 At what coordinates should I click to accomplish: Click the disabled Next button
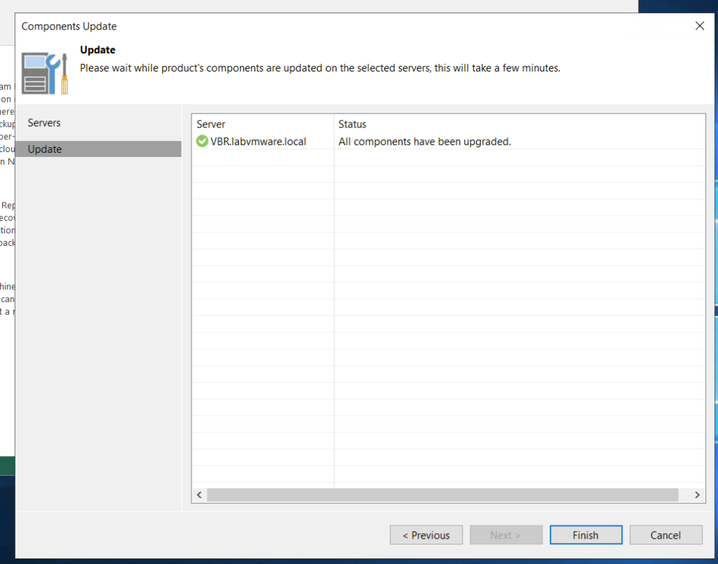click(x=506, y=535)
